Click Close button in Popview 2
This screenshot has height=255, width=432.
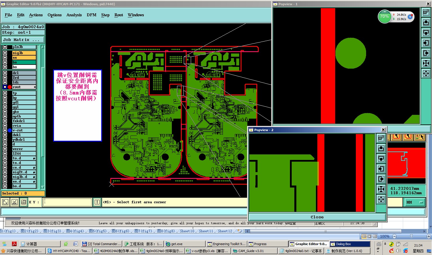coord(317,217)
